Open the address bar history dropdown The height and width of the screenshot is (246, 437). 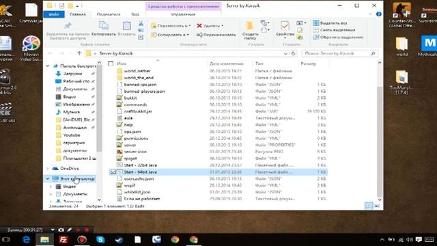click(x=285, y=53)
